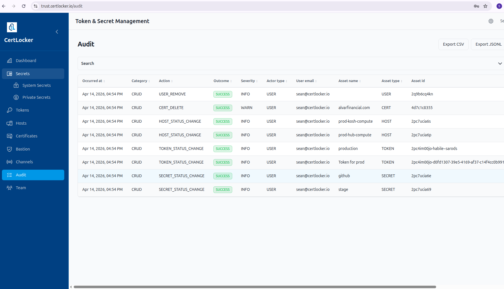The width and height of the screenshot is (504, 289).
Task: Sort by Asset type column
Action: click(392, 81)
